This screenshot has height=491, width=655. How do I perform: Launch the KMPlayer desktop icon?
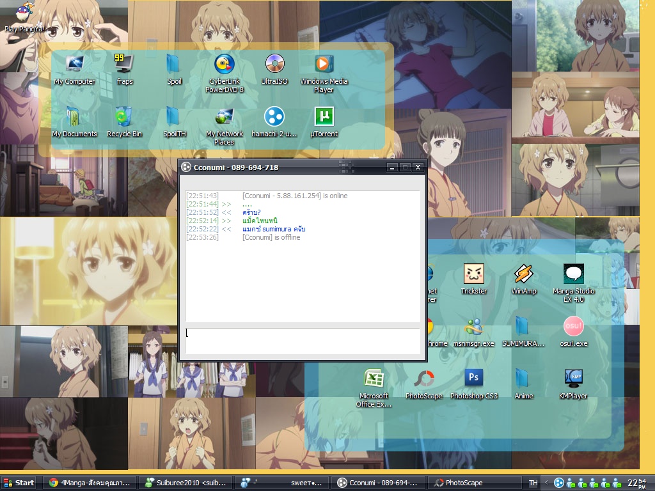(573, 384)
